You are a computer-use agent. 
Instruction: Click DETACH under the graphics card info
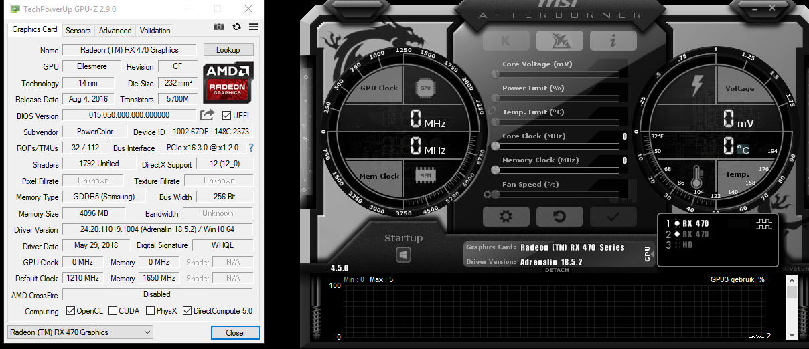pyautogui.click(x=557, y=270)
